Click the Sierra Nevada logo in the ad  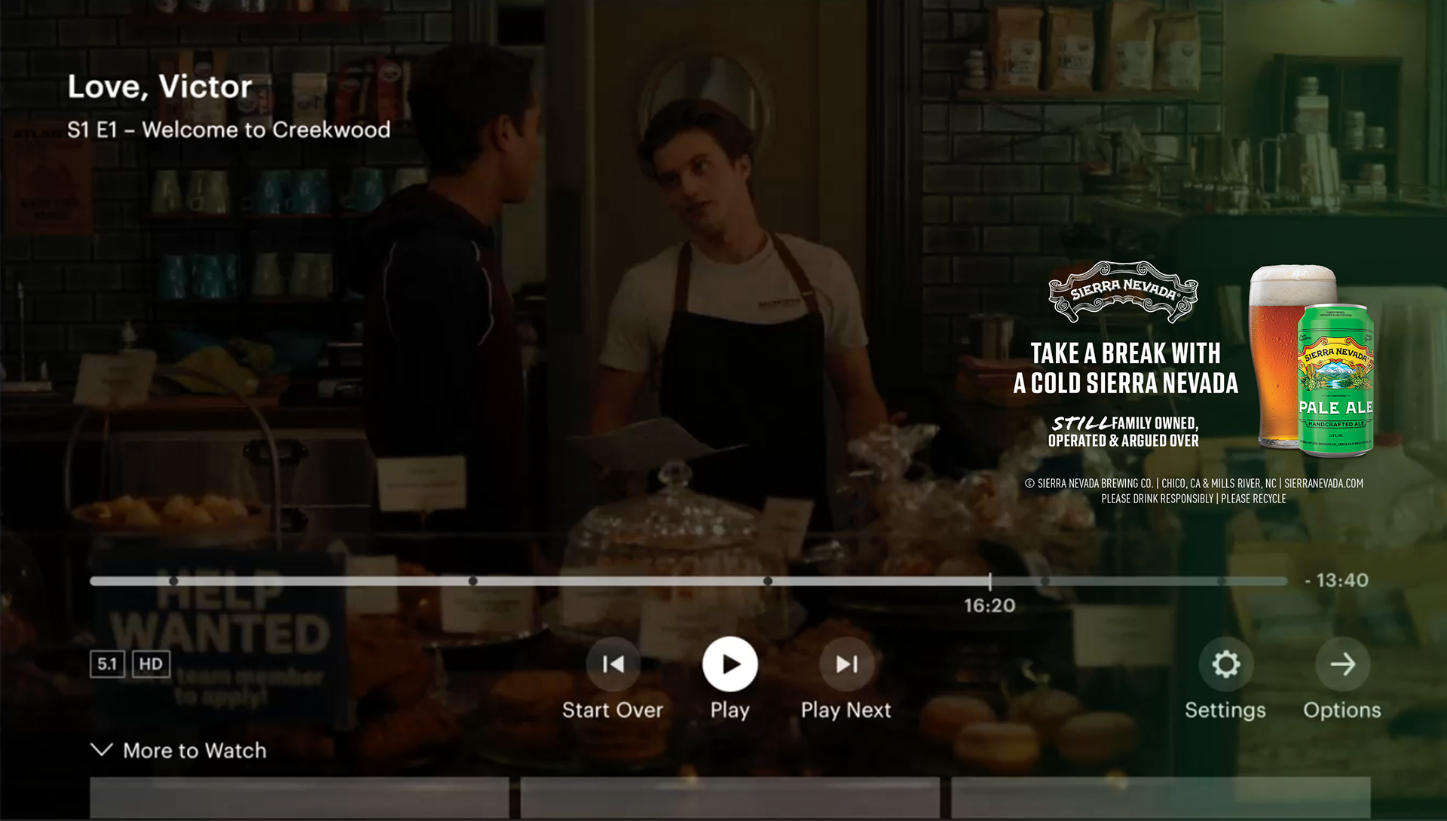[1123, 291]
